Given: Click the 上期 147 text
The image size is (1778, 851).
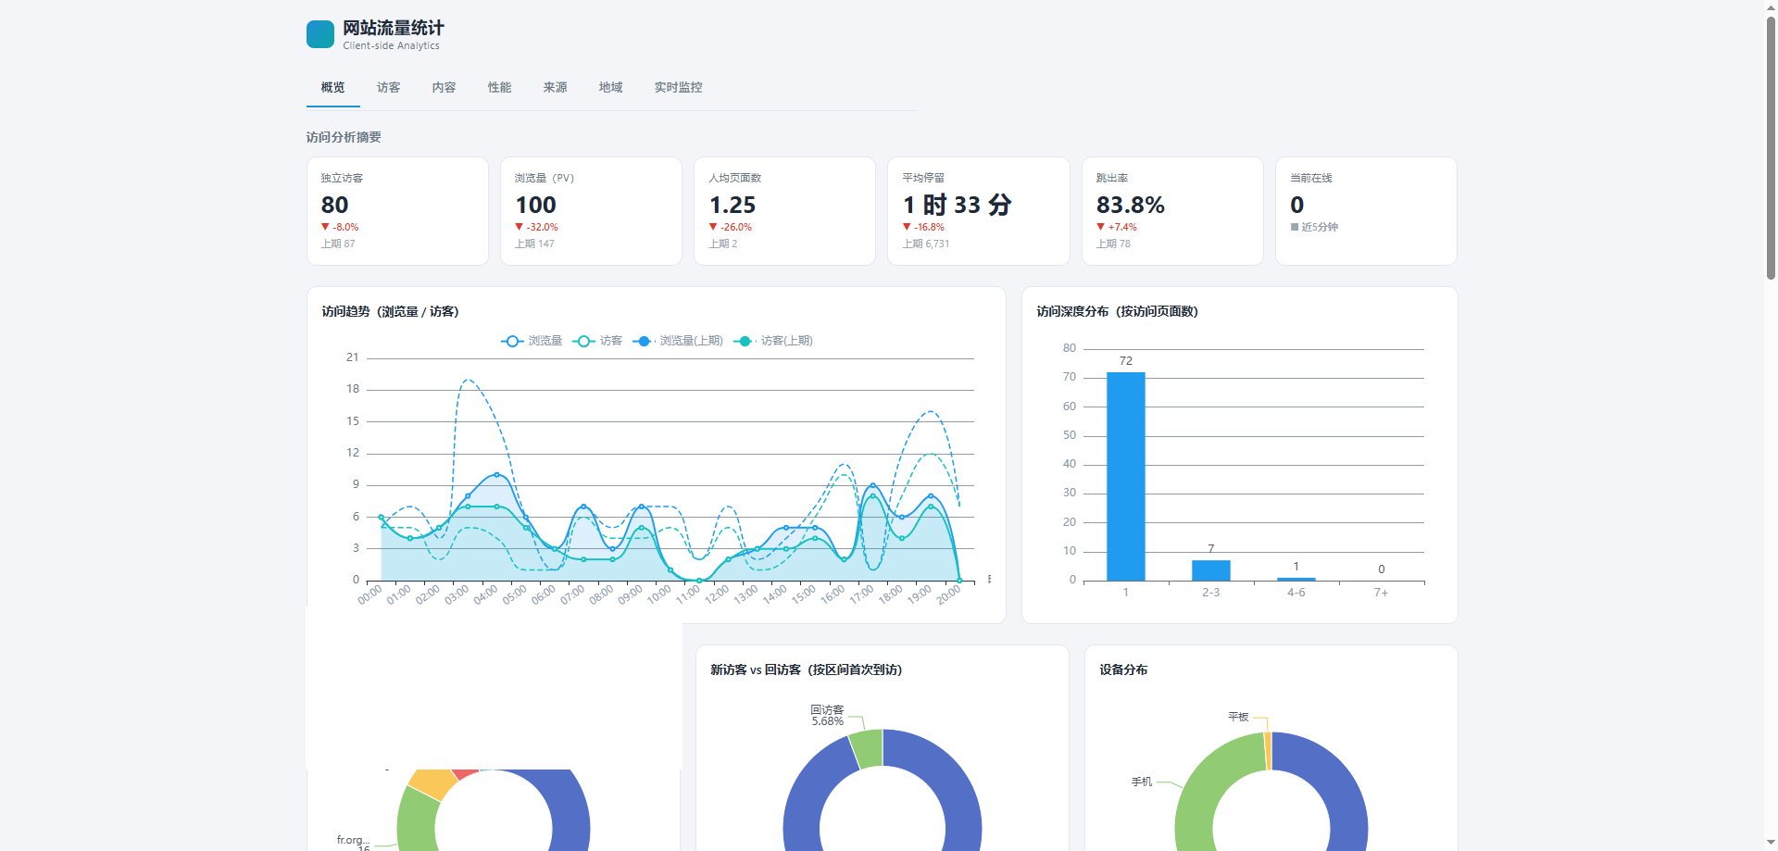Looking at the screenshot, I should (x=534, y=244).
